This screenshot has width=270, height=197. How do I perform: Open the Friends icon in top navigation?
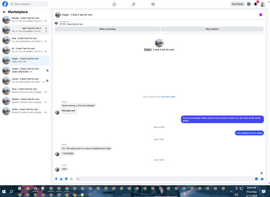(133, 4)
